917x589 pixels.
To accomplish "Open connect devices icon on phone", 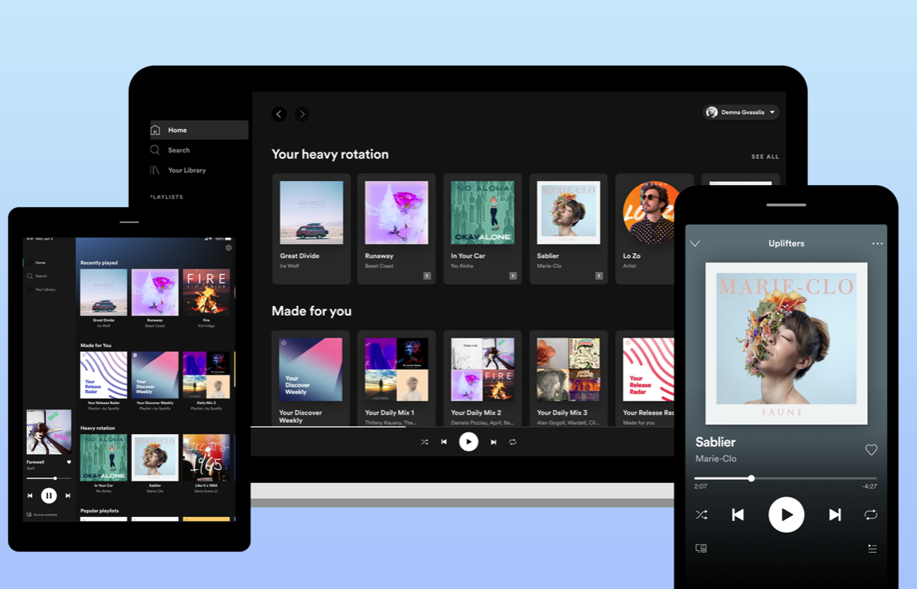I will click(x=700, y=548).
